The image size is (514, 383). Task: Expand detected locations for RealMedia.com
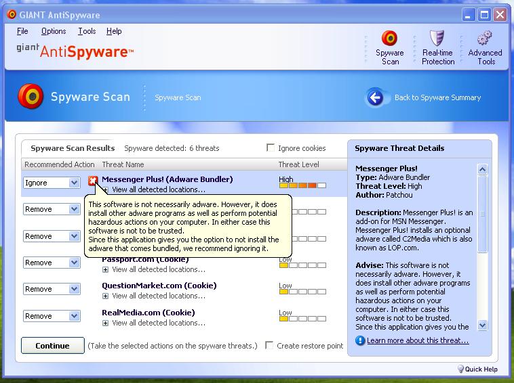coord(105,323)
